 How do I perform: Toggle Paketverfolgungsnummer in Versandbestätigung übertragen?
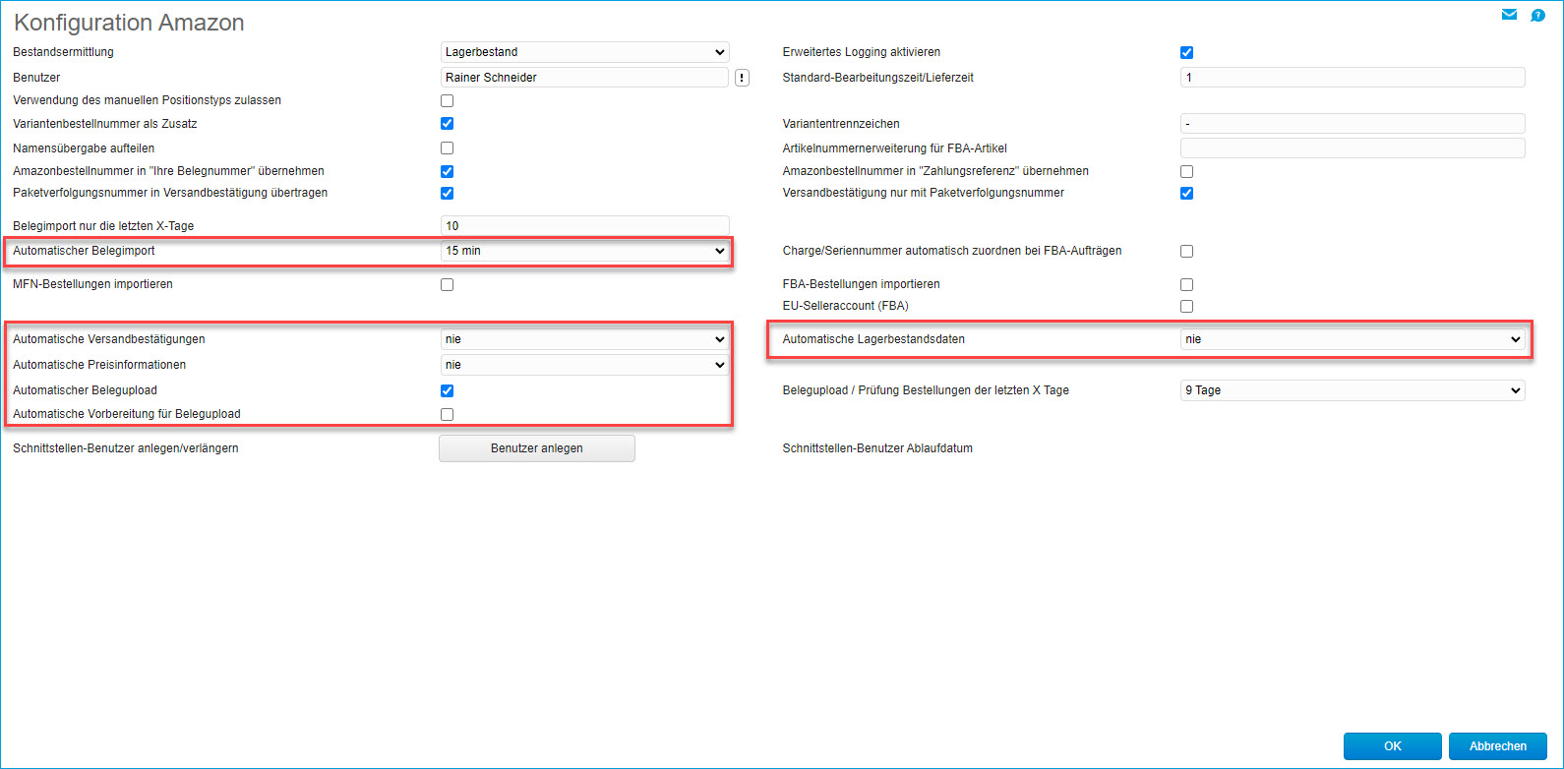tap(448, 193)
